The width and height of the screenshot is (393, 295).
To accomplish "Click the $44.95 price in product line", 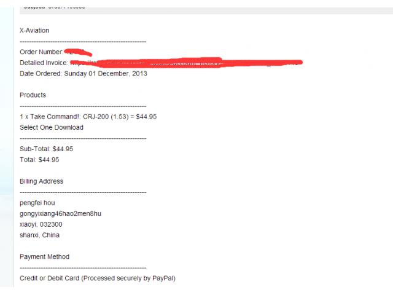I will tap(146, 117).
